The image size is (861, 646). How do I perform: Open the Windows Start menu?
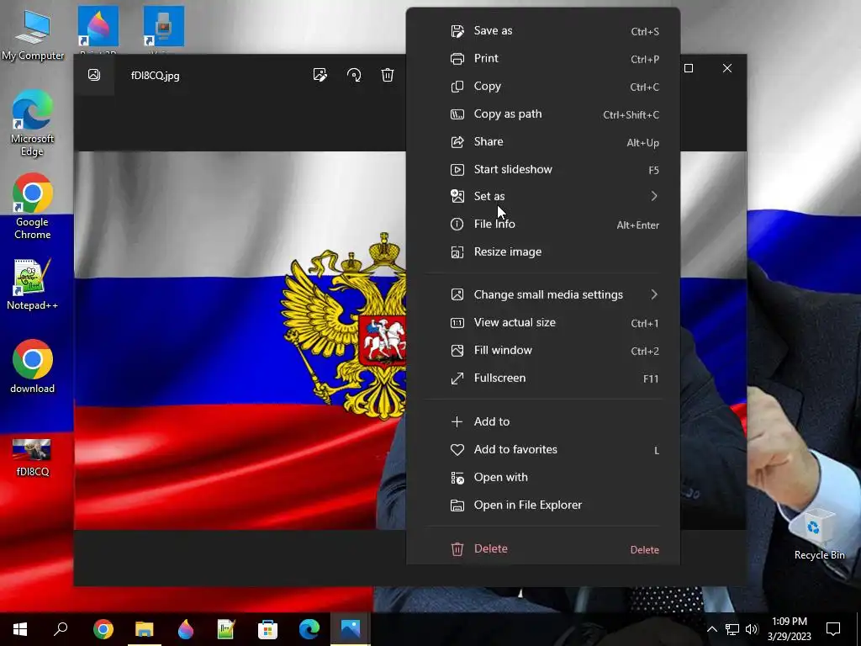coord(20,628)
